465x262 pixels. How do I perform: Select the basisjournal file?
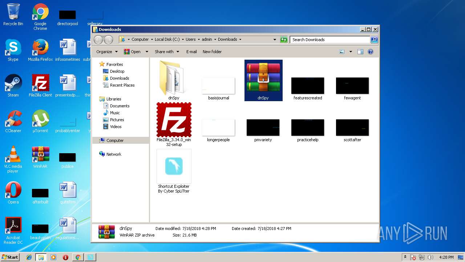[x=218, y=88]
